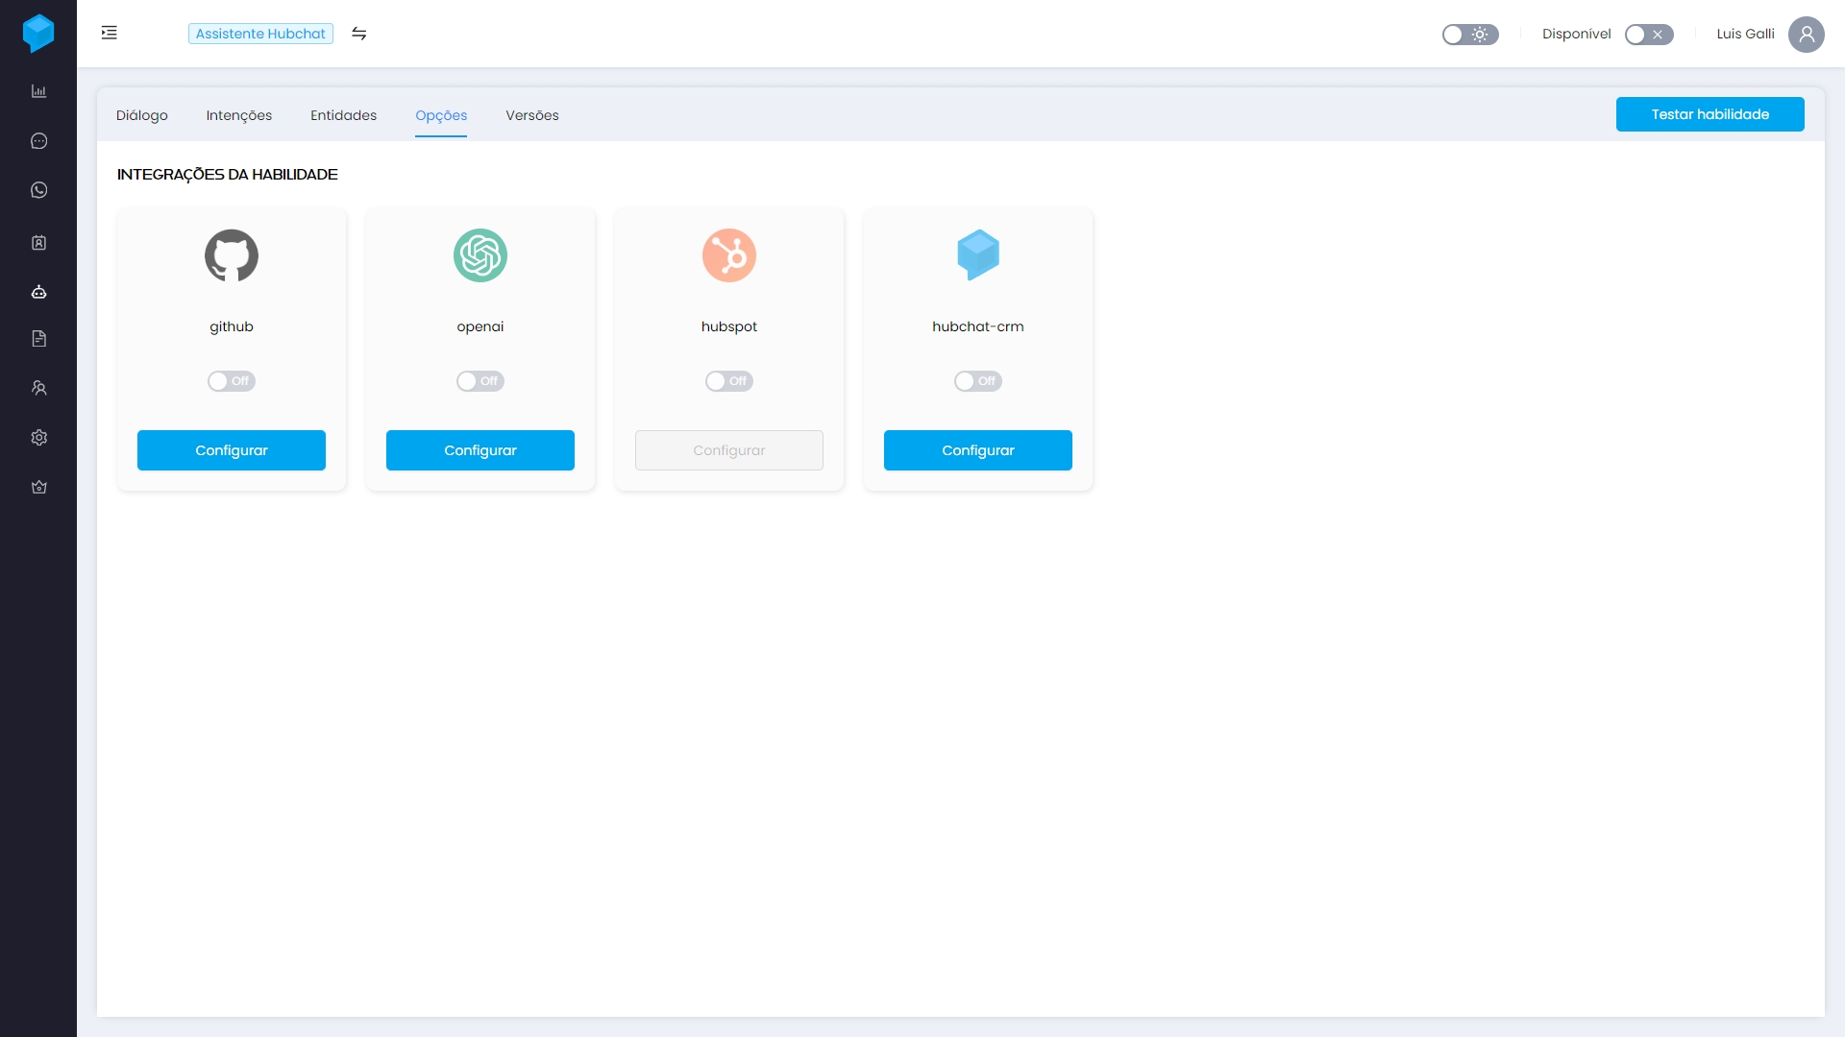This screenshot has width=1845, height=1037.
Task: Open the chat bubble icon in sidebar
Action: [39, 141]
